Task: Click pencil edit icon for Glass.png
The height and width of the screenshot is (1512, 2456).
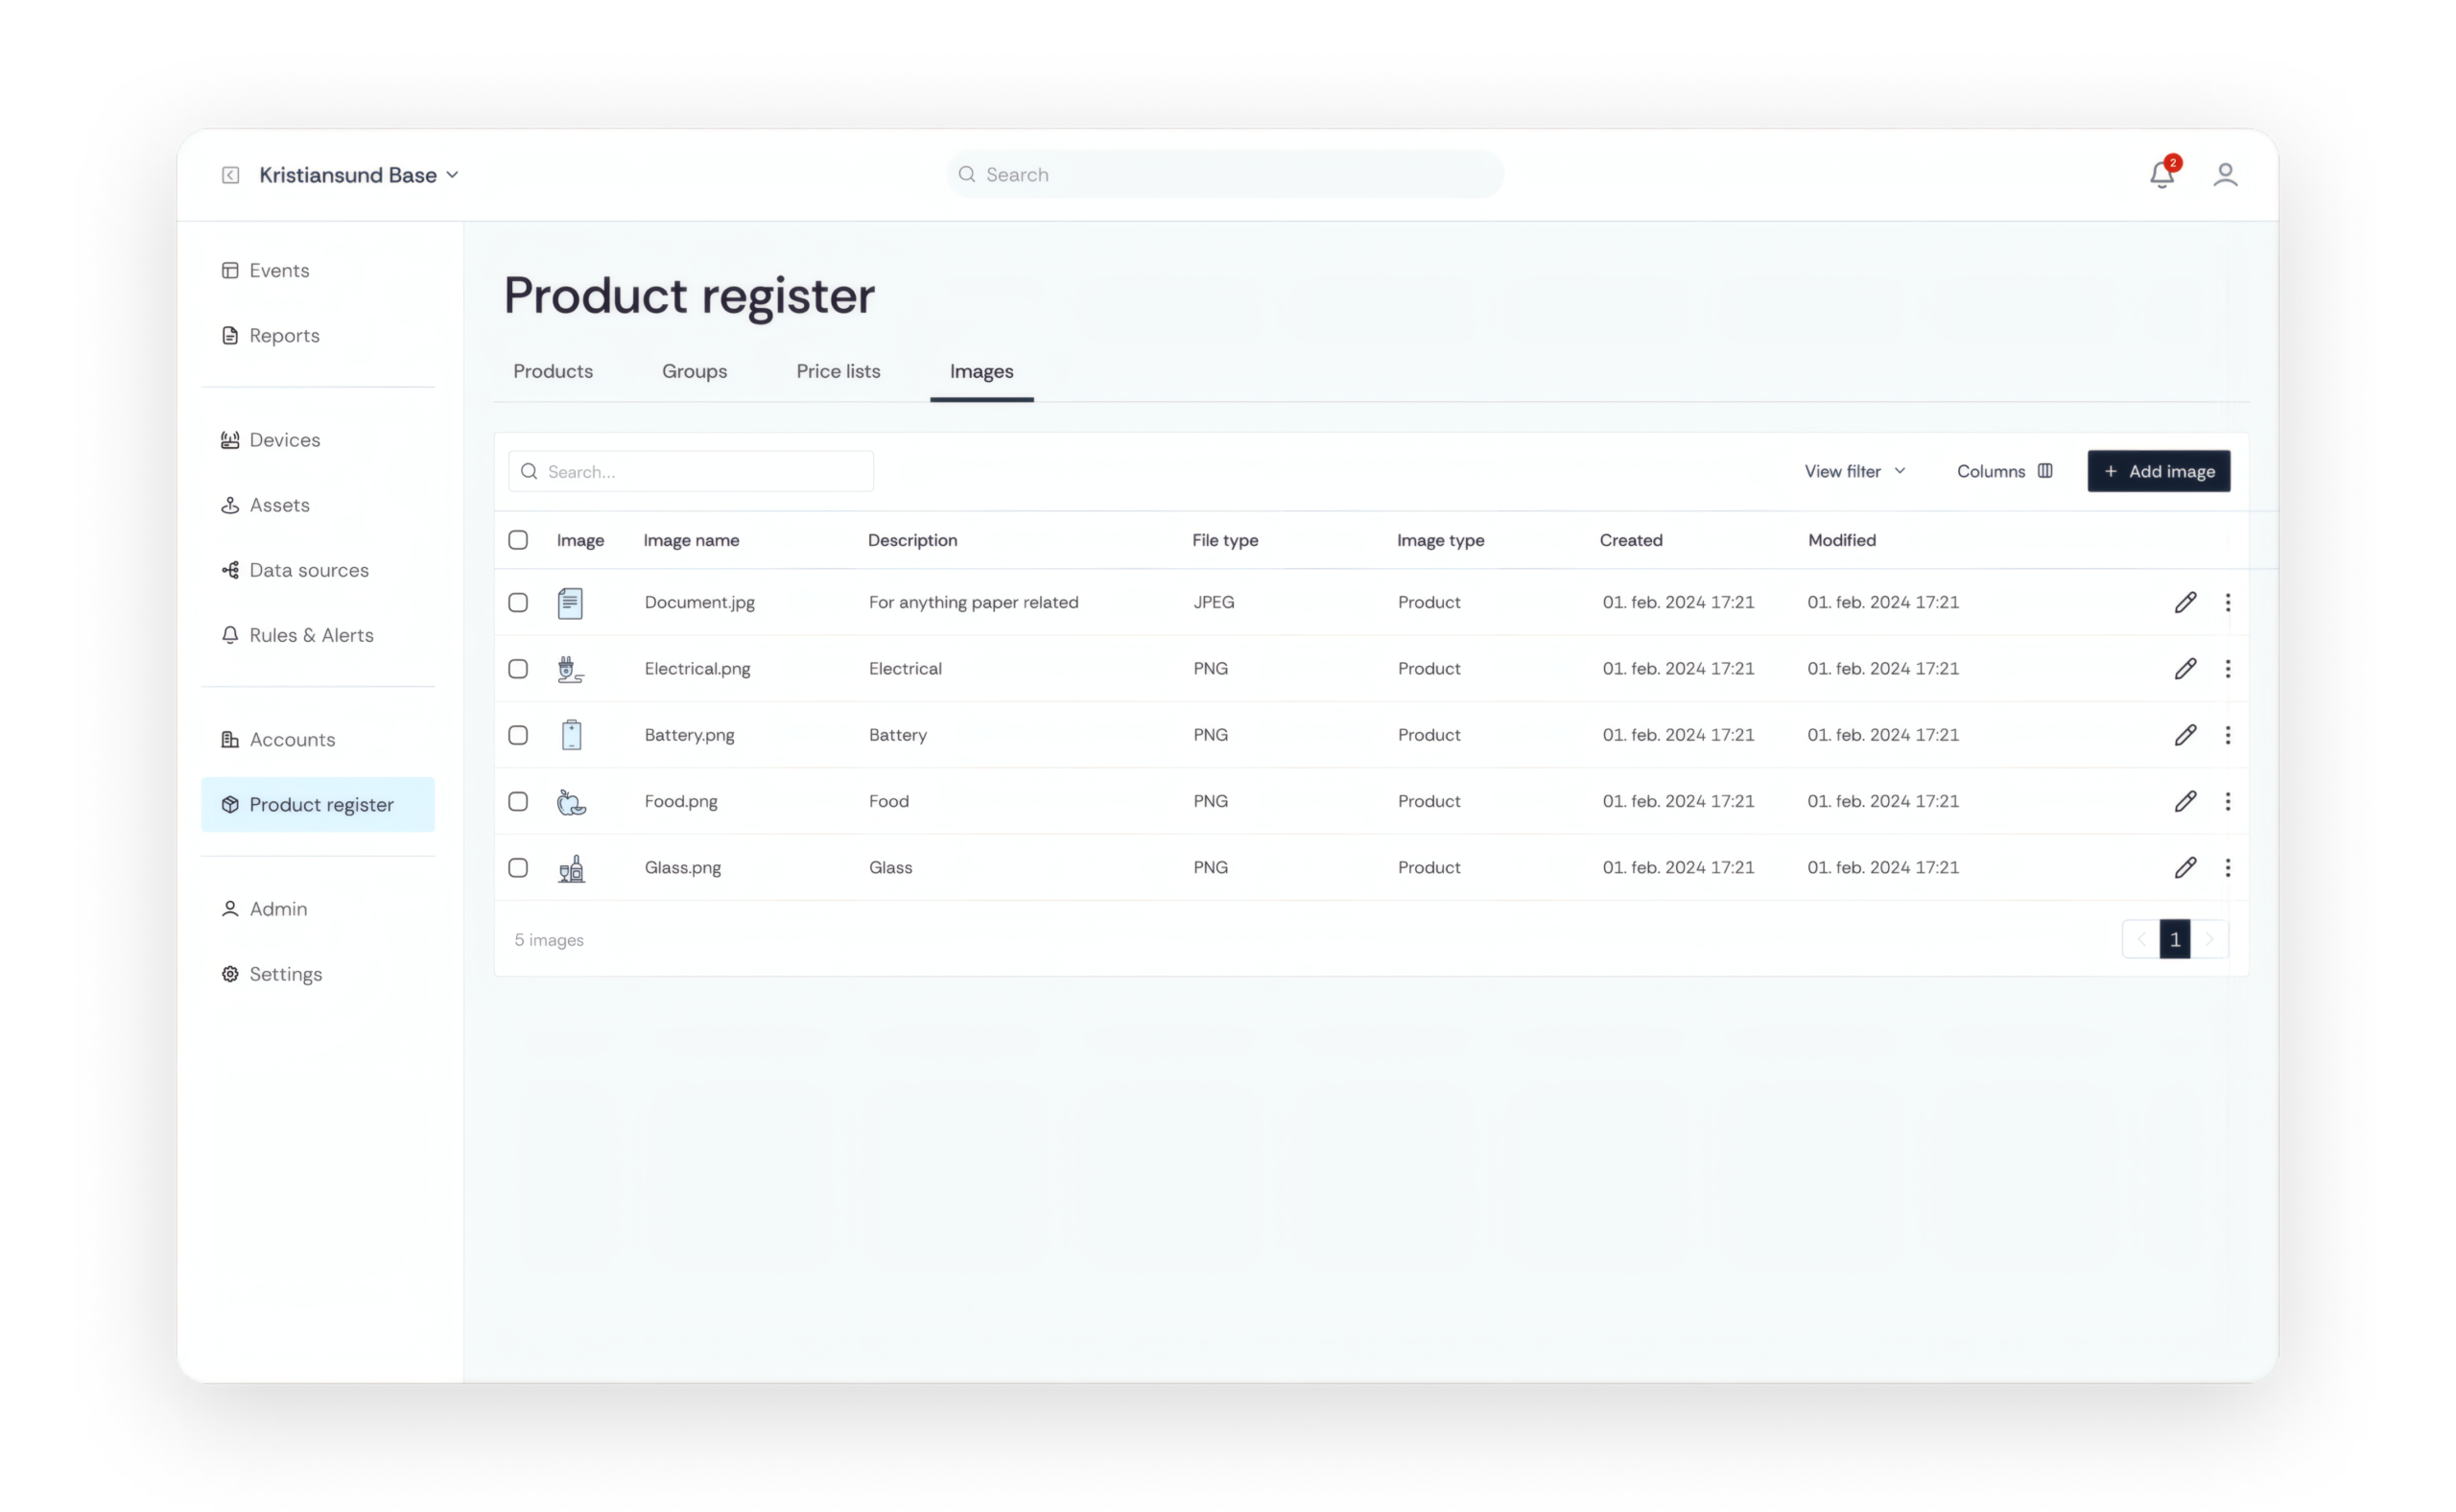Action: [x=2185, y=867]
